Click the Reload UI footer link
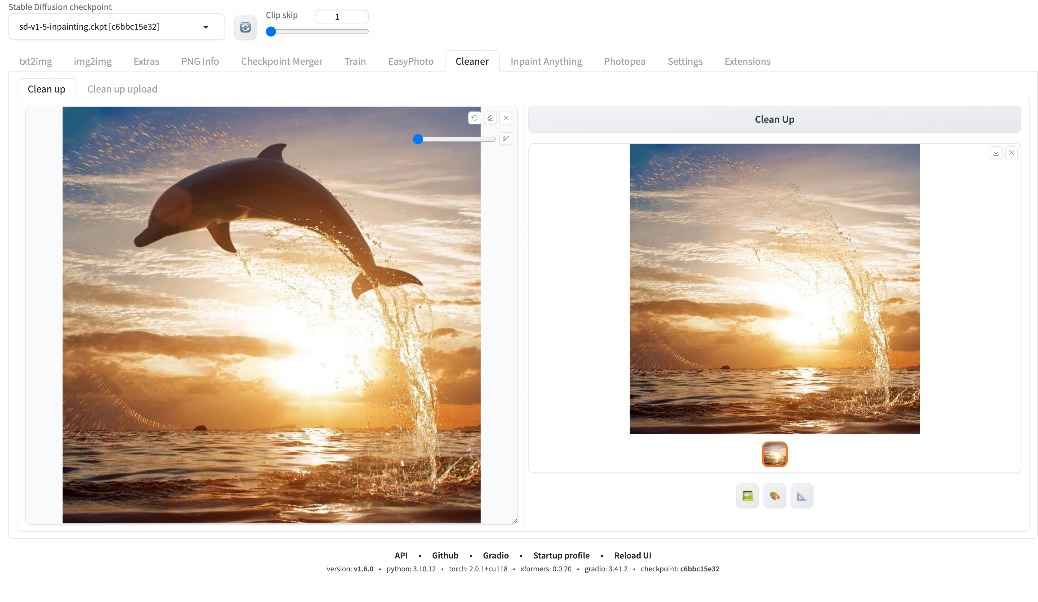Viewport: 1038px width, 602px height. click(x=632, y=556)
